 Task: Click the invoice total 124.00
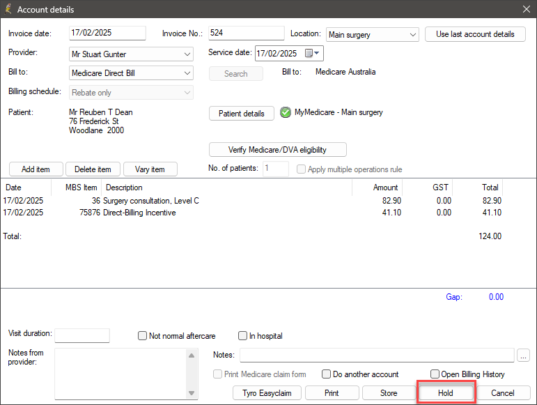tap(490, 236)
